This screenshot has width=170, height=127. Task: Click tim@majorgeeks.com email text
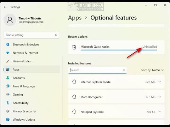coord(31,22)
